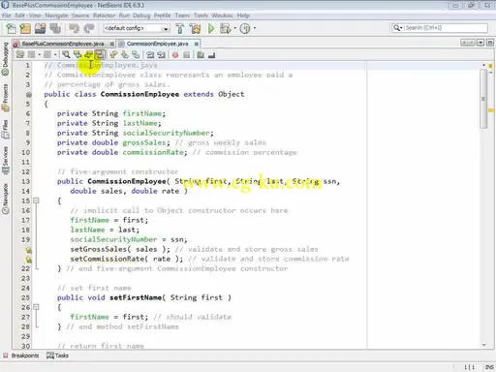Open the Files side panel
Screen dimensions: 496x372
coord(6,129)
